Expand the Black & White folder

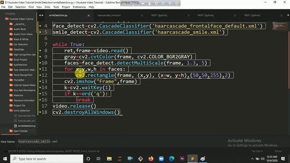[x=19, y=39]
